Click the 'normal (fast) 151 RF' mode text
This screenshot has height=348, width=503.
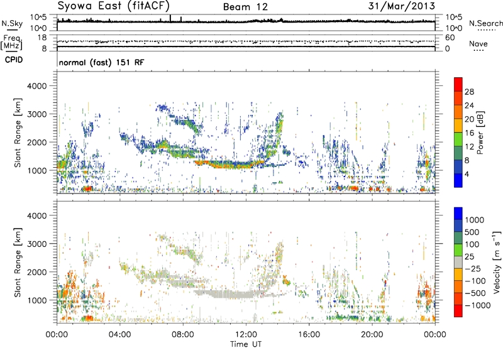coord(101,62)
